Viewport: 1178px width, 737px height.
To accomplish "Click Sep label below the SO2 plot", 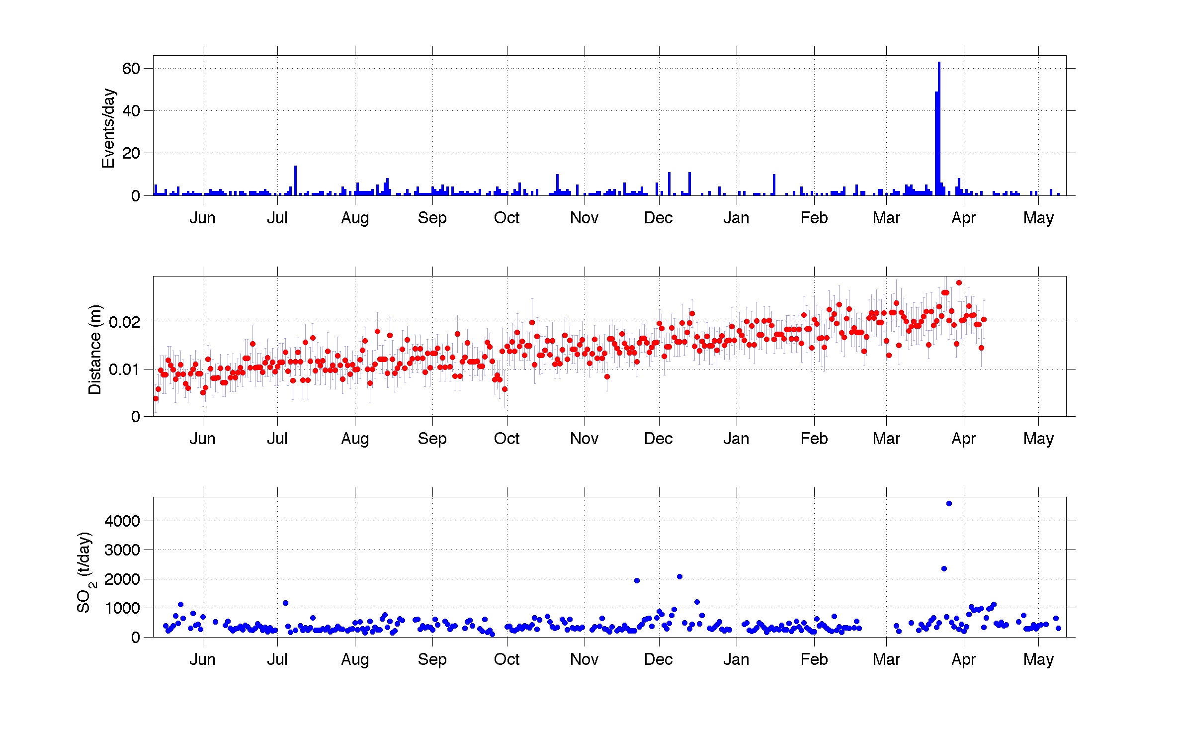I will [432, 659].
